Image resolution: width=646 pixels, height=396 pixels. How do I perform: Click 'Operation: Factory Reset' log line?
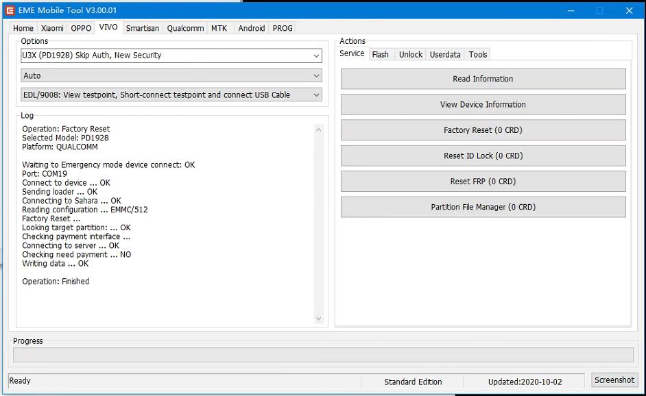pos(66,129)
